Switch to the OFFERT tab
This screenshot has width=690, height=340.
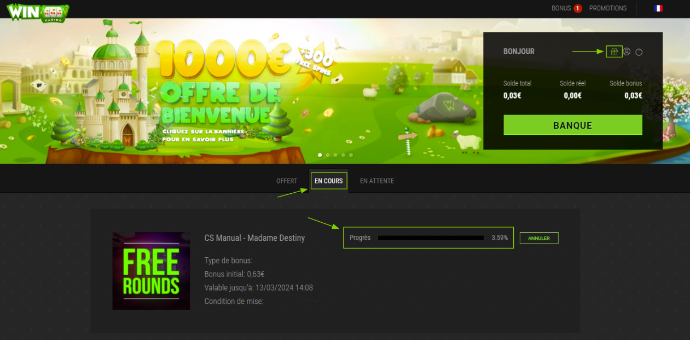tap(287, 181)
